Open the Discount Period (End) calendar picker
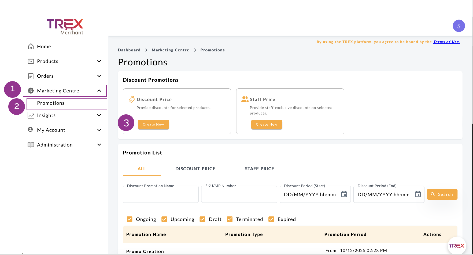The width and height of the screenshot is (473, 255). tap(418, 194)
